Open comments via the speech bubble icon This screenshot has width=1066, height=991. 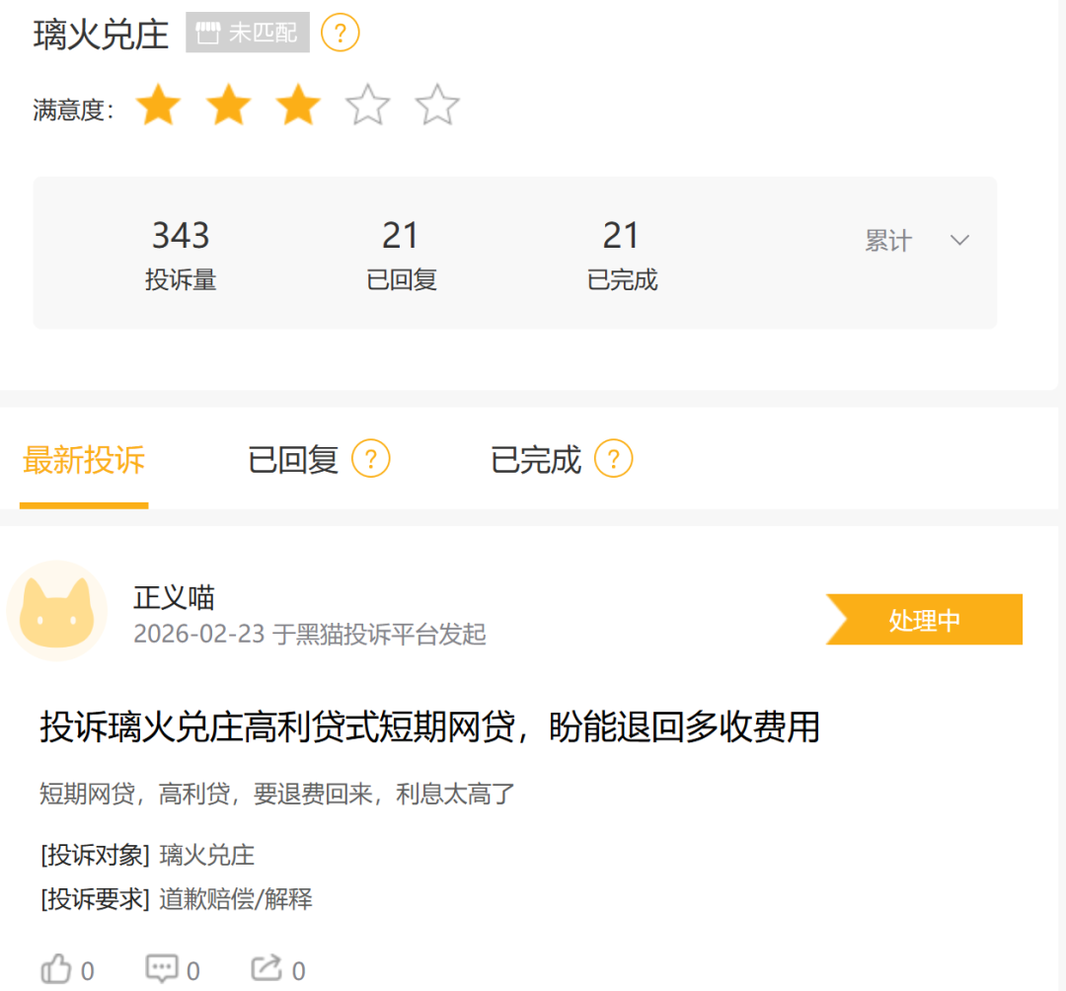[x=162, y=968]
